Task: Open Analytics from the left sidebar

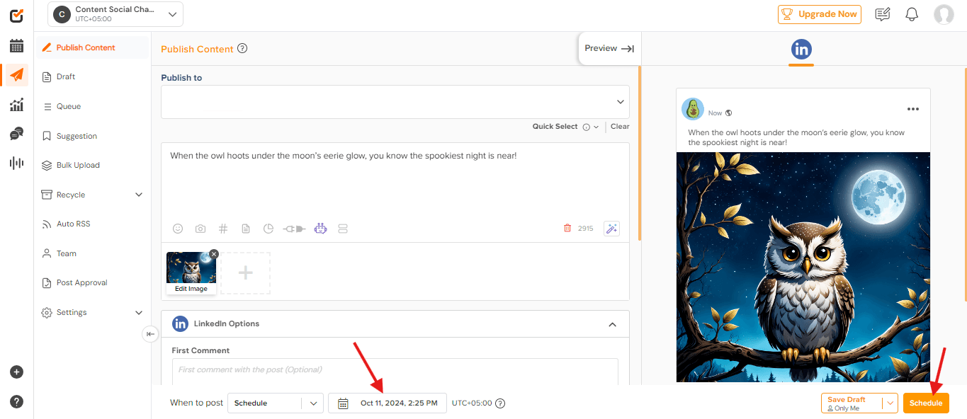Action: (16, 104)
